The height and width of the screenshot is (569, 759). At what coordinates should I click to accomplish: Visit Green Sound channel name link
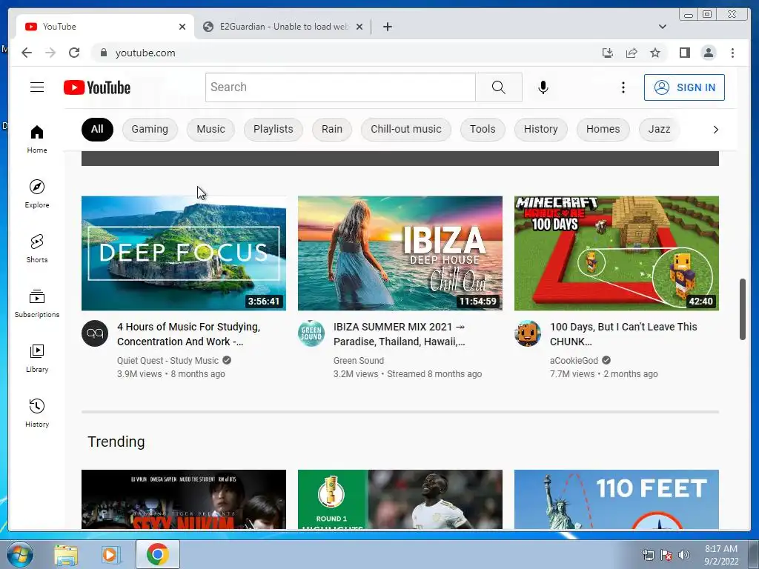358,361
